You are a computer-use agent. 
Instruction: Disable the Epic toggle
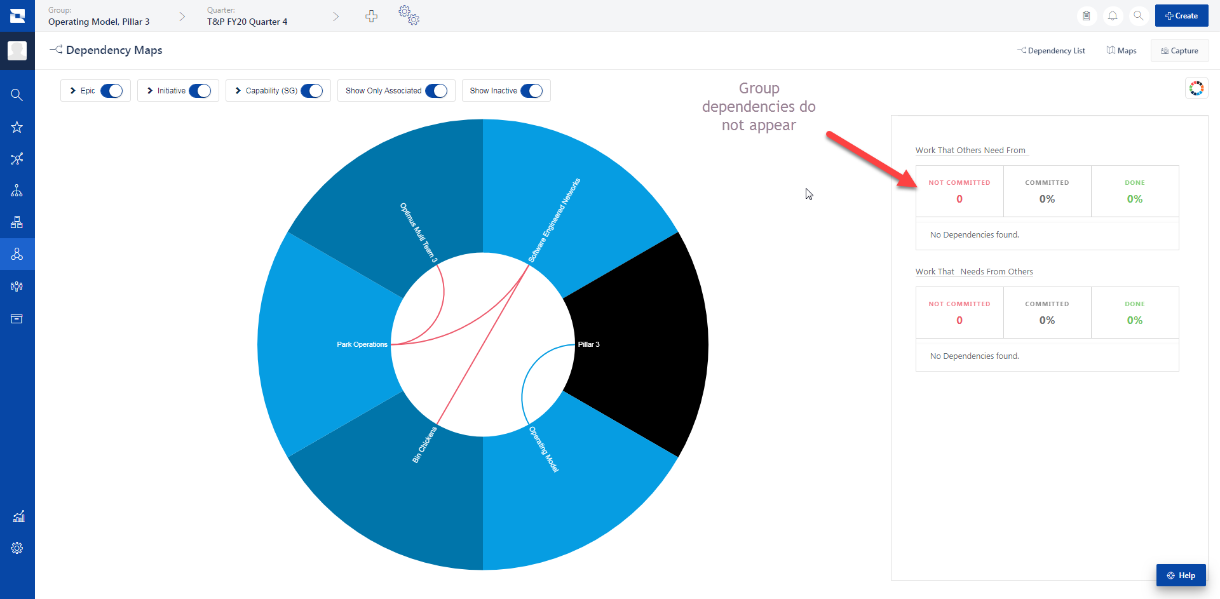(112, 90)
